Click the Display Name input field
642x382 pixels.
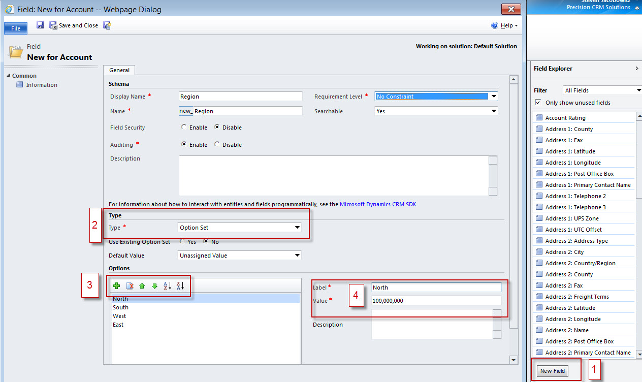pyautogui.click(x=240, y=97)
